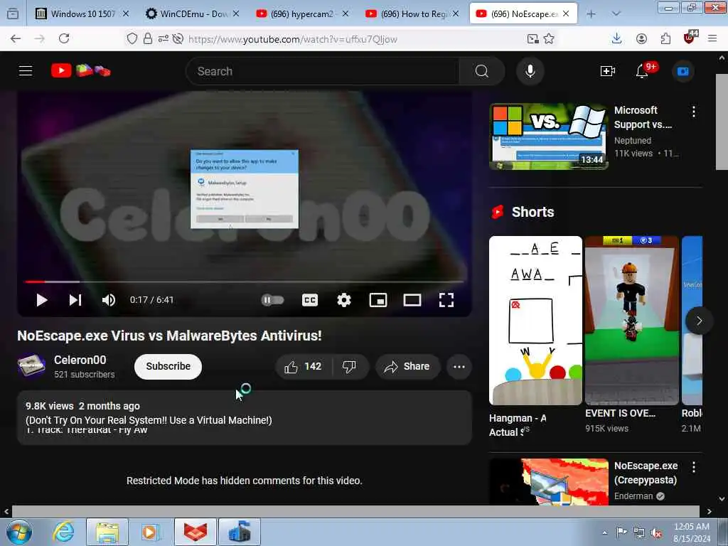Open Firefox application menu
The image size is (728, 546).
tap(712, 38)
